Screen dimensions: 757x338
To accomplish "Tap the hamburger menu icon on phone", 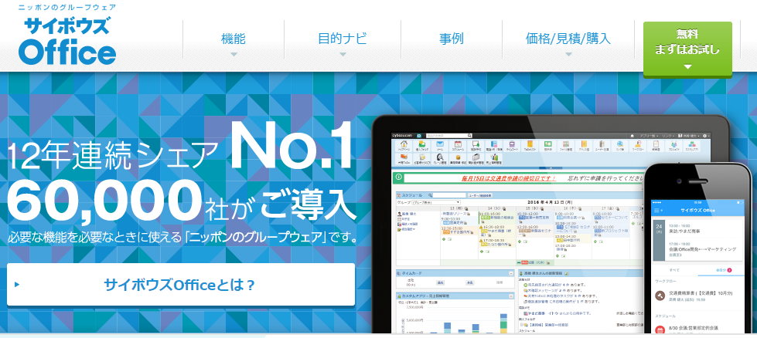I will point(656,211).
